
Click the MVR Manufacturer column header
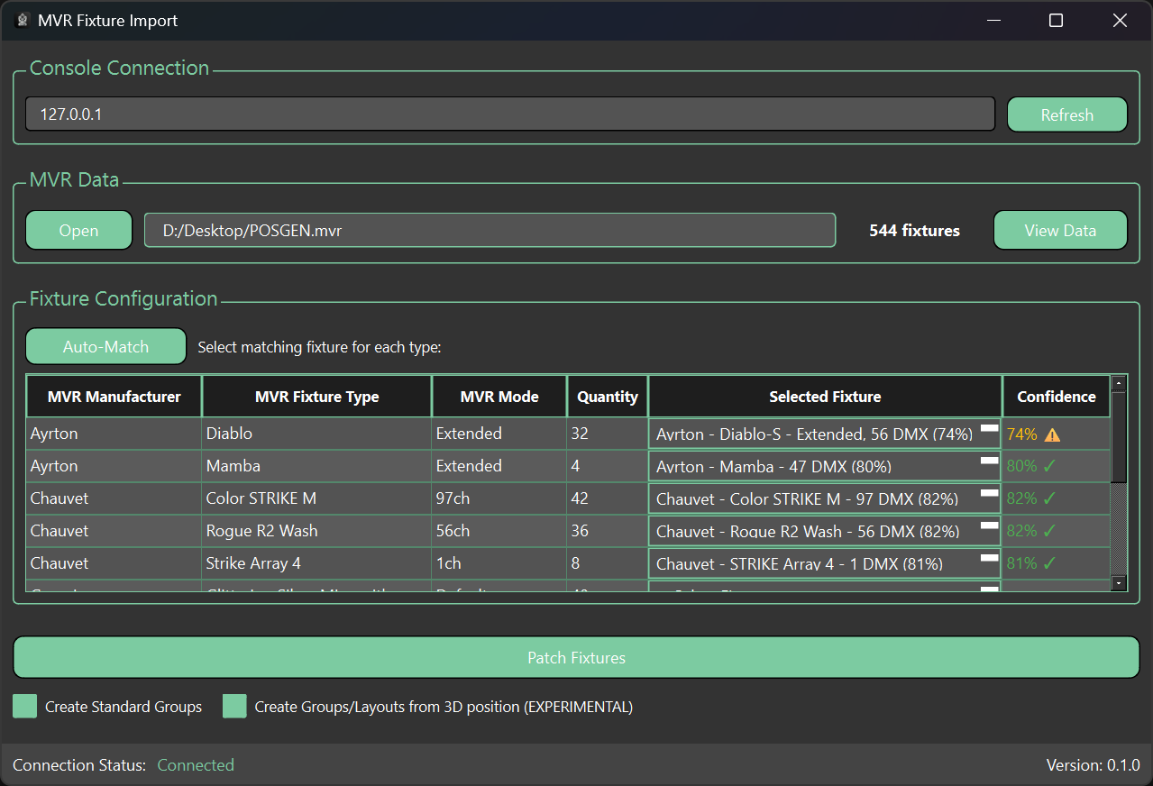click(114, 397)
